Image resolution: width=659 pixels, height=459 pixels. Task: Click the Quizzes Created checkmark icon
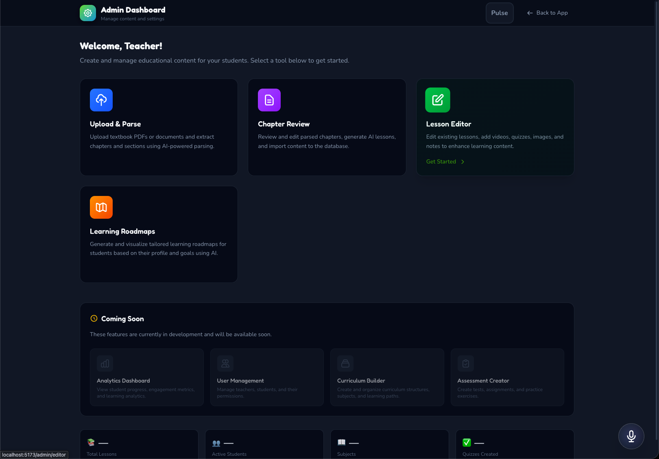(x=467, y=442)
